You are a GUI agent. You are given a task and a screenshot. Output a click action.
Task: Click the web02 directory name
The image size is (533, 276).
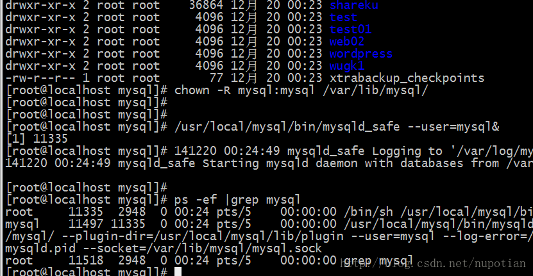coord(347,42)
